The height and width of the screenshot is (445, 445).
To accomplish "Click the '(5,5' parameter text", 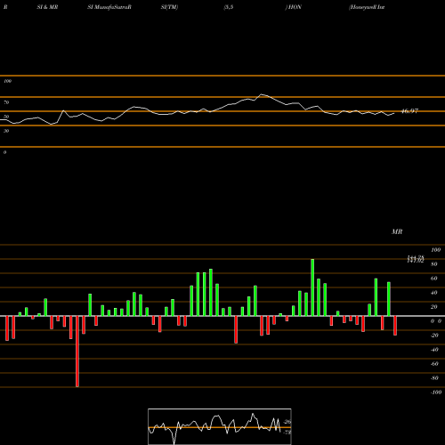I will click(x=229, y=7).
